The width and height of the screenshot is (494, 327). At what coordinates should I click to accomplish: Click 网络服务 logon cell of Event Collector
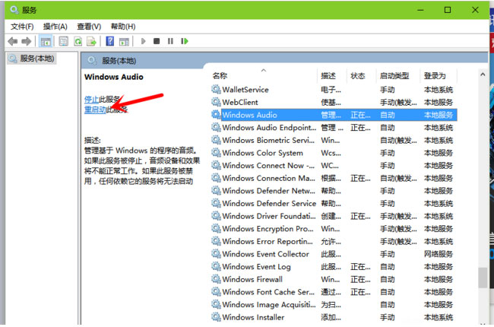[439, 254]
